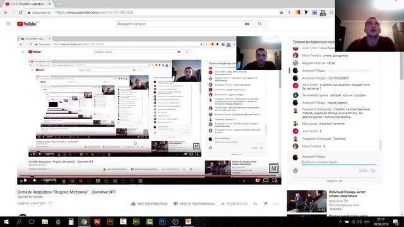
Task: Open the emoji picker in chat
Action: pos(295,171)
